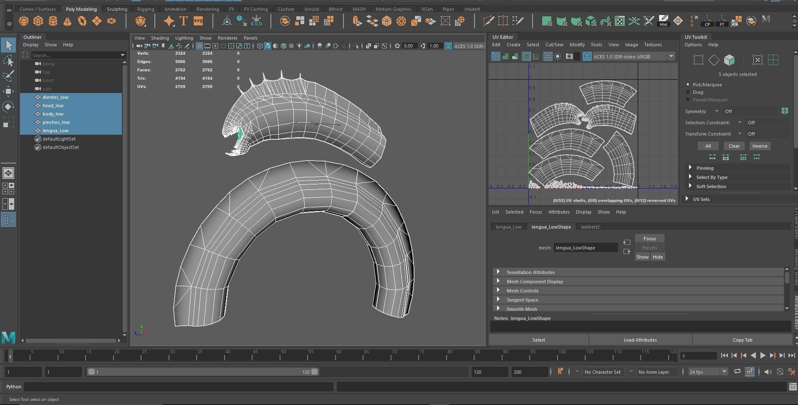Click the UV shell selection cube icon
The image size is (798, 405).
click(x=729, y=60)
